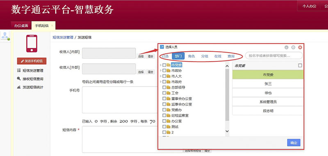
Task: Click the folder icon beside 市政府
Action: point(169,81)
